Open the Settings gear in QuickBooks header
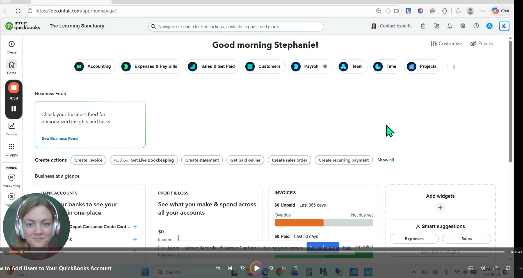523x278 pixels. coord(463,26)
